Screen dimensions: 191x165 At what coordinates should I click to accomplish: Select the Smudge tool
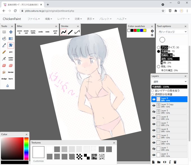coord(4,72)
